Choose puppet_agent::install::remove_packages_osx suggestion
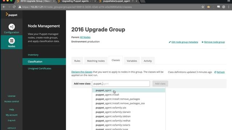232x130 pixels. coord(129,103)
